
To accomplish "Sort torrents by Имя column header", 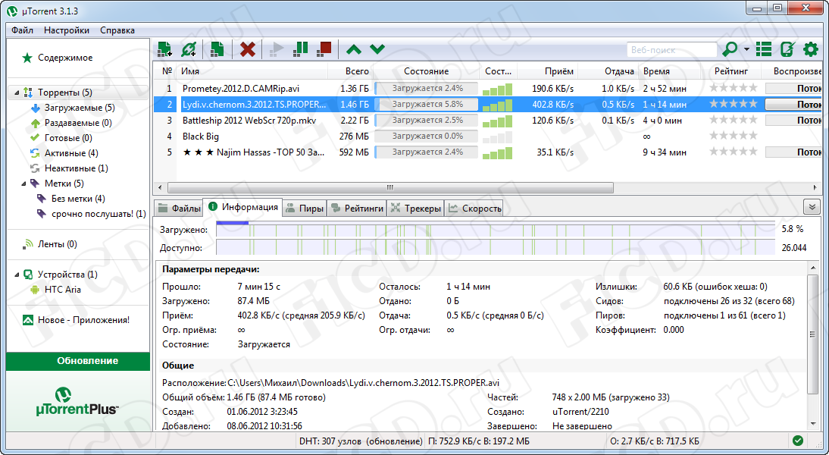I will (252, 71).
